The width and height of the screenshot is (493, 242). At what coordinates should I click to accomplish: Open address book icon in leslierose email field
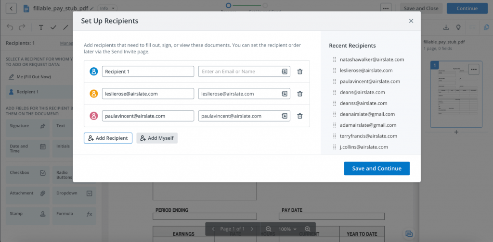285,94
